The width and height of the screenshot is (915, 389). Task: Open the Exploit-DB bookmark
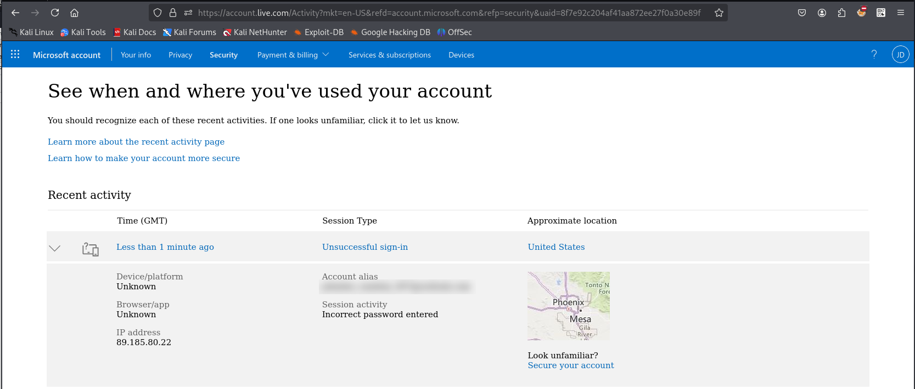click(x=318, y=32)
